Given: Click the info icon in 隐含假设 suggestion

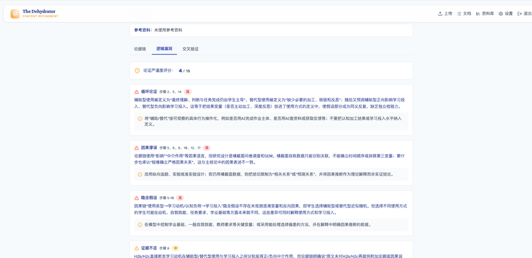Looking at the screenshot, I should click(x=140, y=224).
